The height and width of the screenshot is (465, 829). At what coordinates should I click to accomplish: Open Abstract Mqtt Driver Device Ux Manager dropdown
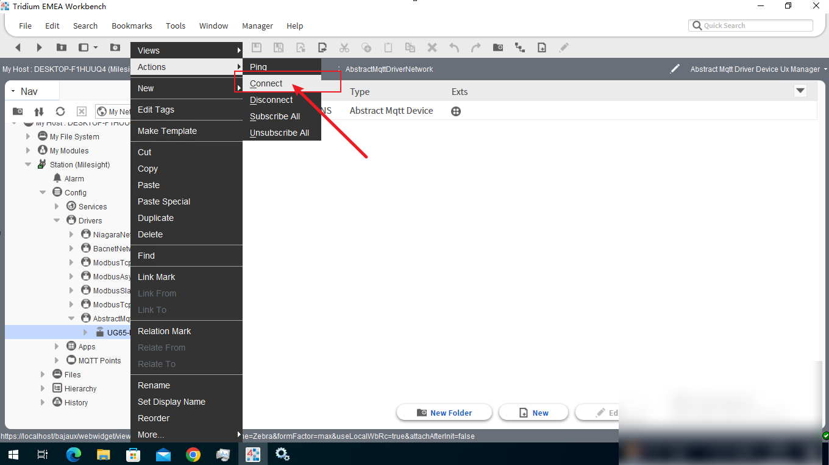(825, 69)
